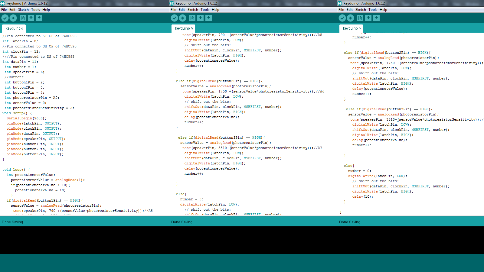Click Upload arrow icon in right Arduino window
This screenshot has height=272, width=484.
(x=350, y=18)
